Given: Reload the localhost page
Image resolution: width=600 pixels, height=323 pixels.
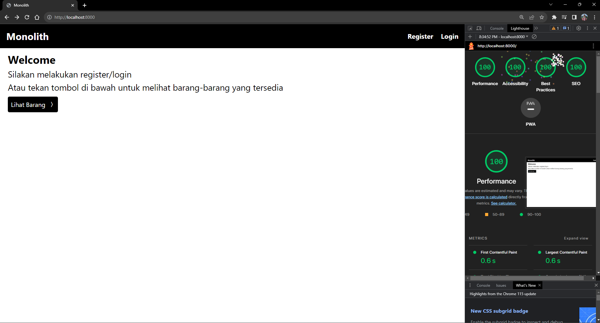Looking at the screenshot, I should pyautogui.click(x=27, y=17).
